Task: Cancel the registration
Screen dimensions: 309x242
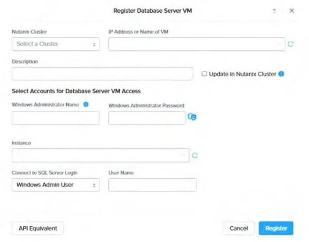Action: 239,228
